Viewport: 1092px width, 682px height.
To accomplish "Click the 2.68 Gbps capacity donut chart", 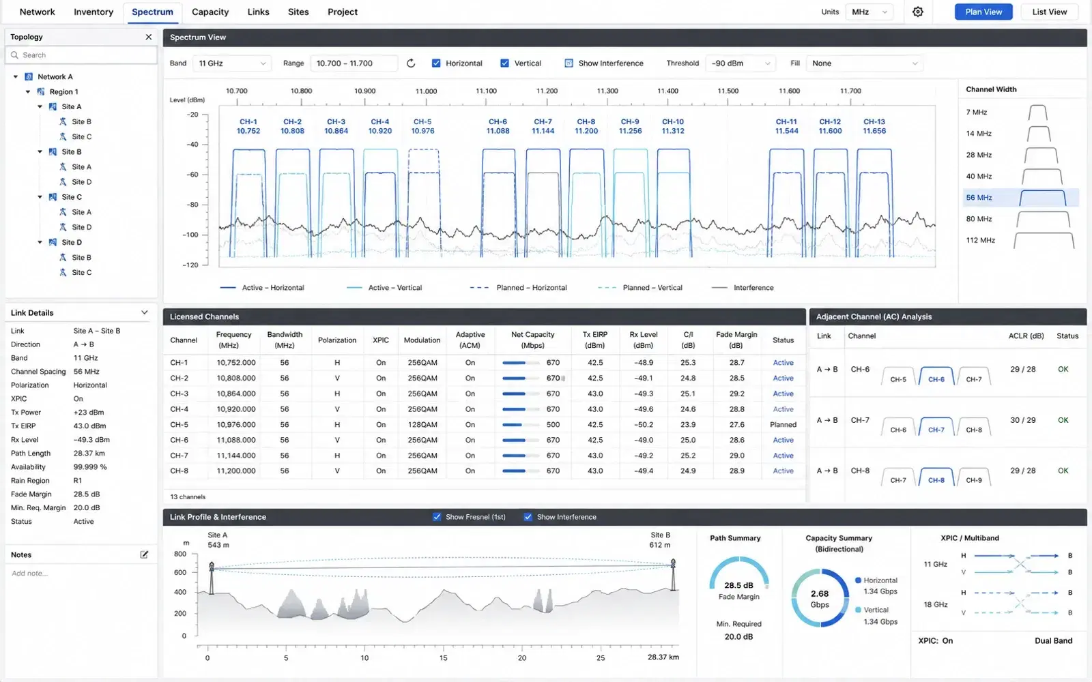I will (820, 598).
